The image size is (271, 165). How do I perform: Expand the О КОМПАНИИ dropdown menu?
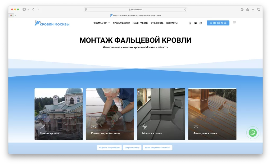coord(102,23)
